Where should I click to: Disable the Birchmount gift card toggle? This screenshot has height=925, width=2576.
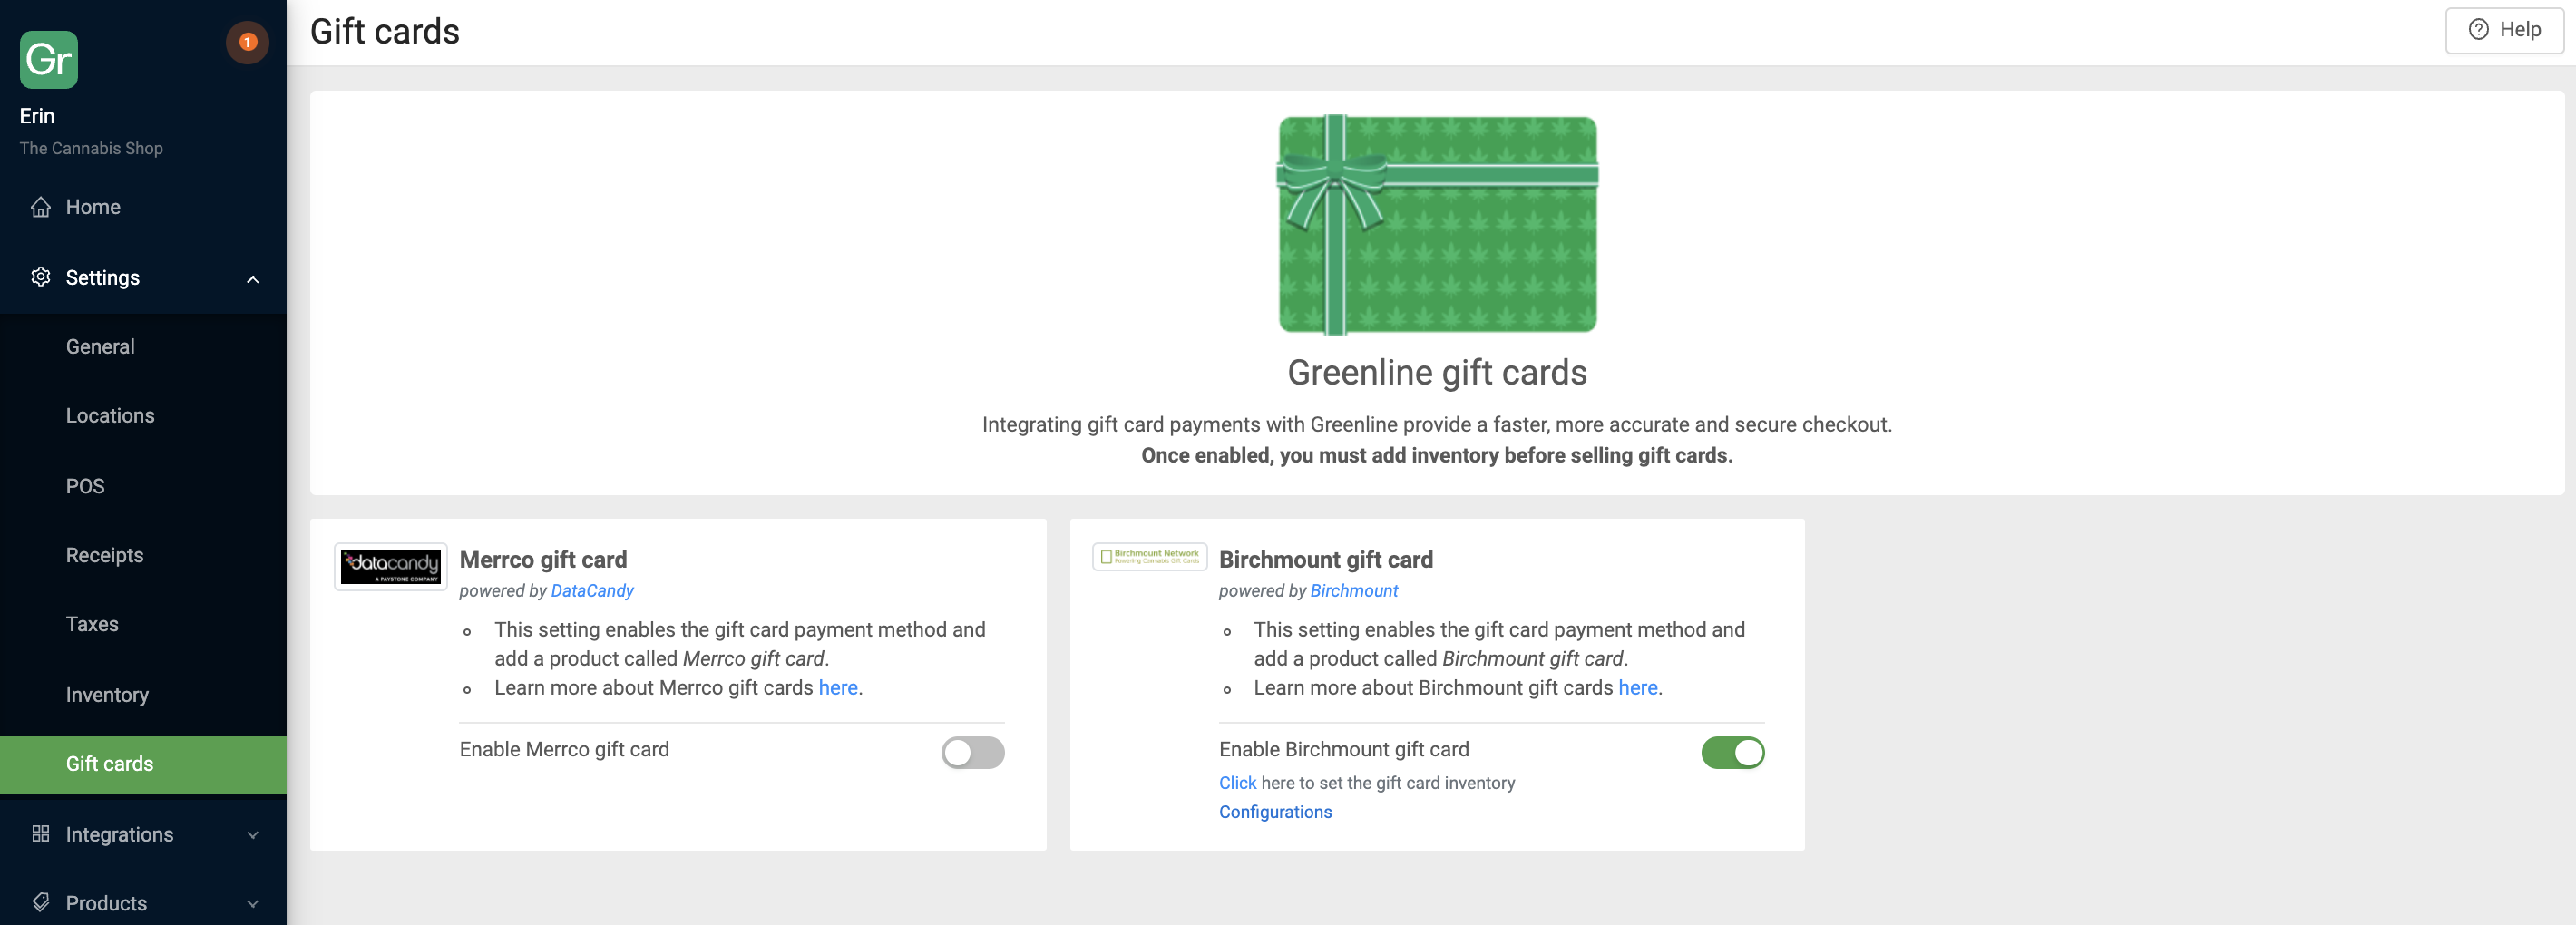[x=1732, y=752]
